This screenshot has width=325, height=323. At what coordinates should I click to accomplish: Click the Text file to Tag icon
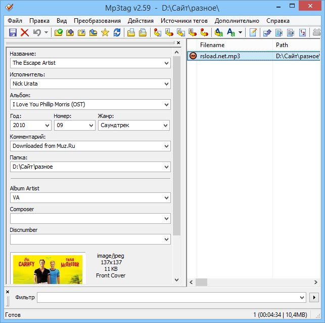pos(193,32)
